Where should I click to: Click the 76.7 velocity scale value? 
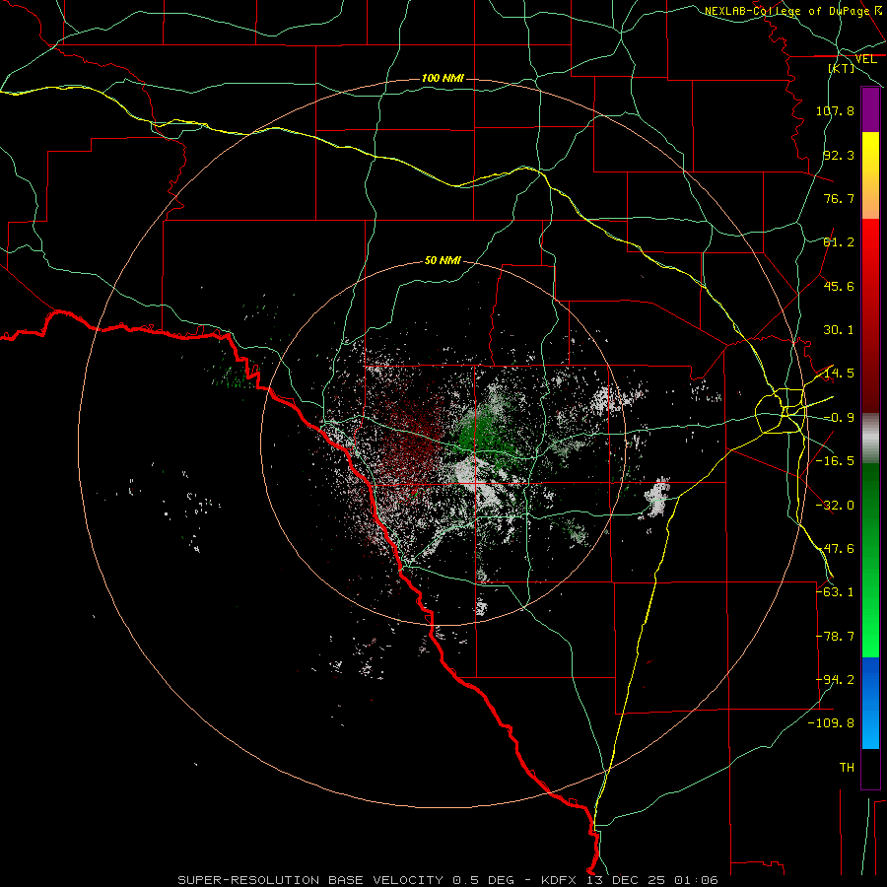click(x=839, y=198)
